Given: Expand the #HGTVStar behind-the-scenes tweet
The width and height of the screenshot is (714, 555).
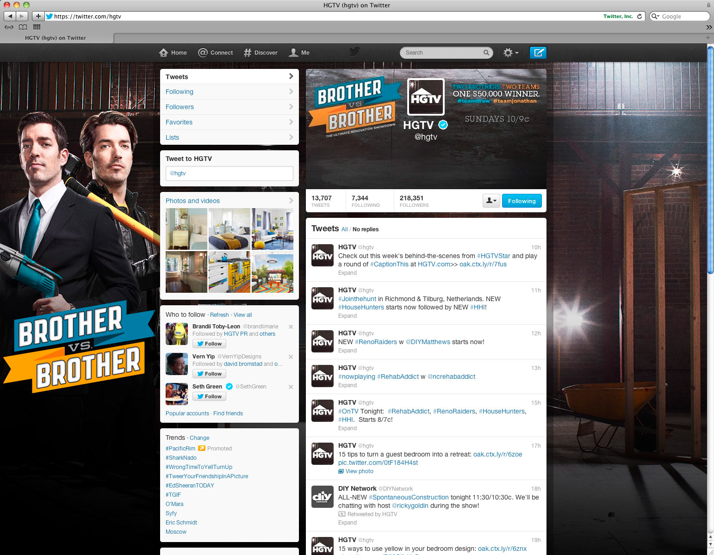Looking at the screenshot, I should [348, 273].
